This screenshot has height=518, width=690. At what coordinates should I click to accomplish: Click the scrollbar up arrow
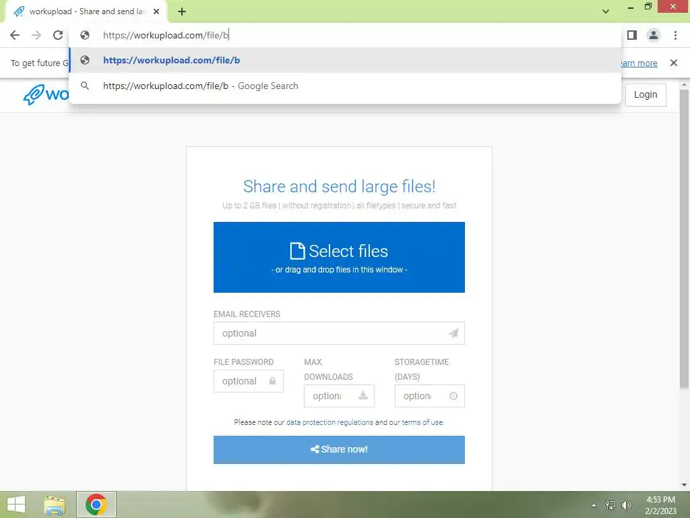(x=684, y=84)
